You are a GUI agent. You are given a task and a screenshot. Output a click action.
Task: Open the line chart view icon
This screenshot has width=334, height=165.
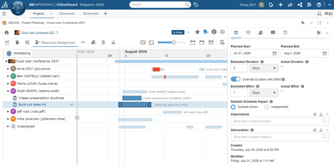(x=7, y=42)
